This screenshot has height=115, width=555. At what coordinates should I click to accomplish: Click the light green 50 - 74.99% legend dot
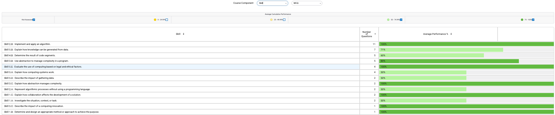388,20
